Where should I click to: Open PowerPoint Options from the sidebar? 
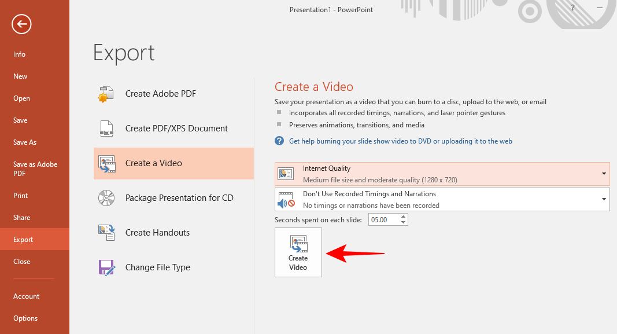(25, 318)
